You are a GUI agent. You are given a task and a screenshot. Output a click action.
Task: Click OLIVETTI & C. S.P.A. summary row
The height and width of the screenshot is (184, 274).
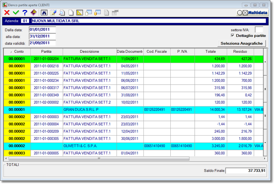point(133,146)
